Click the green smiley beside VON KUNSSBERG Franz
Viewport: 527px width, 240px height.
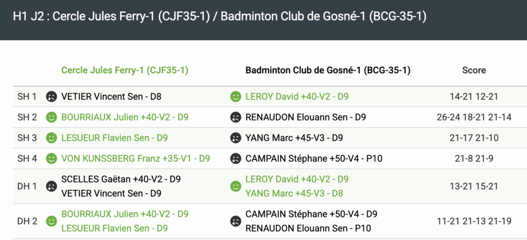pos(51,158)
